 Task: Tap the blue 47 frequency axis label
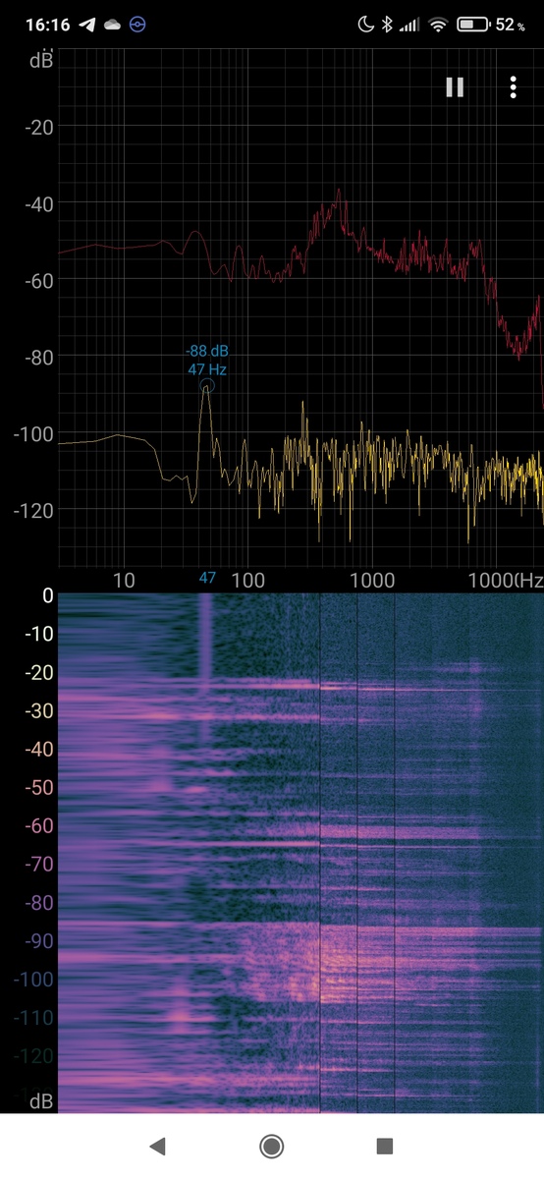[x=207, y=578]
